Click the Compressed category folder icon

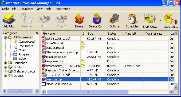(15, 42)
